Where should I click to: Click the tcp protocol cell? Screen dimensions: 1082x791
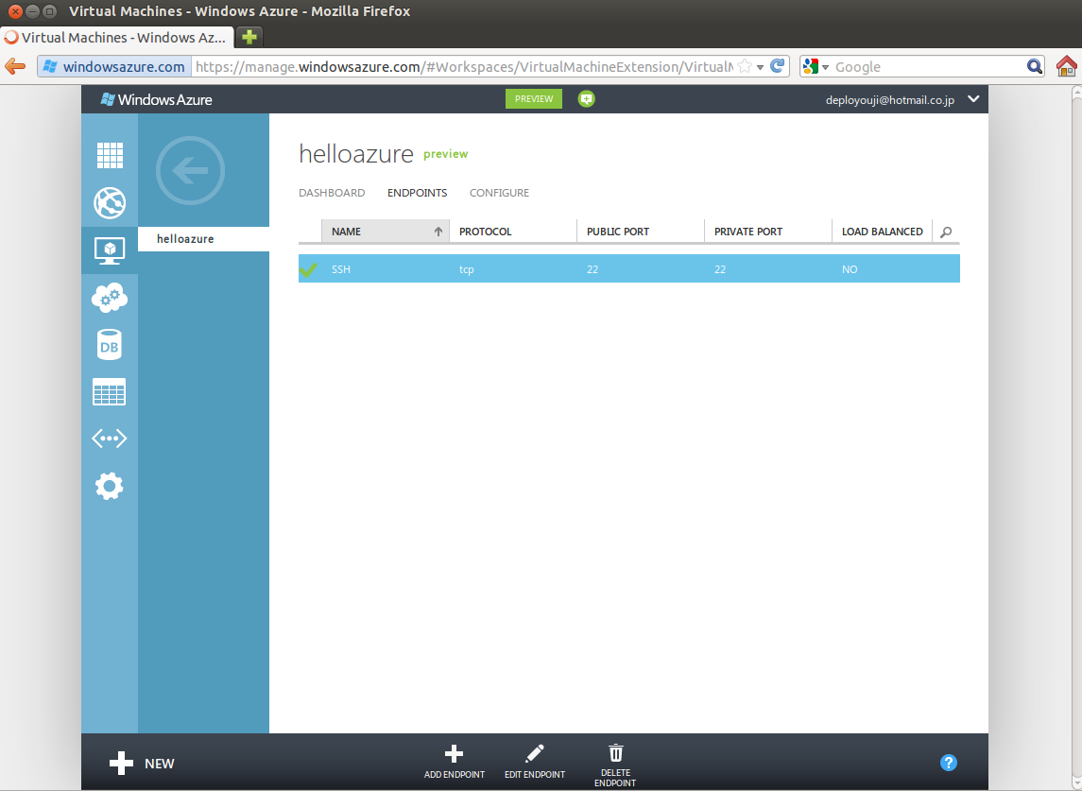point(467,269)
